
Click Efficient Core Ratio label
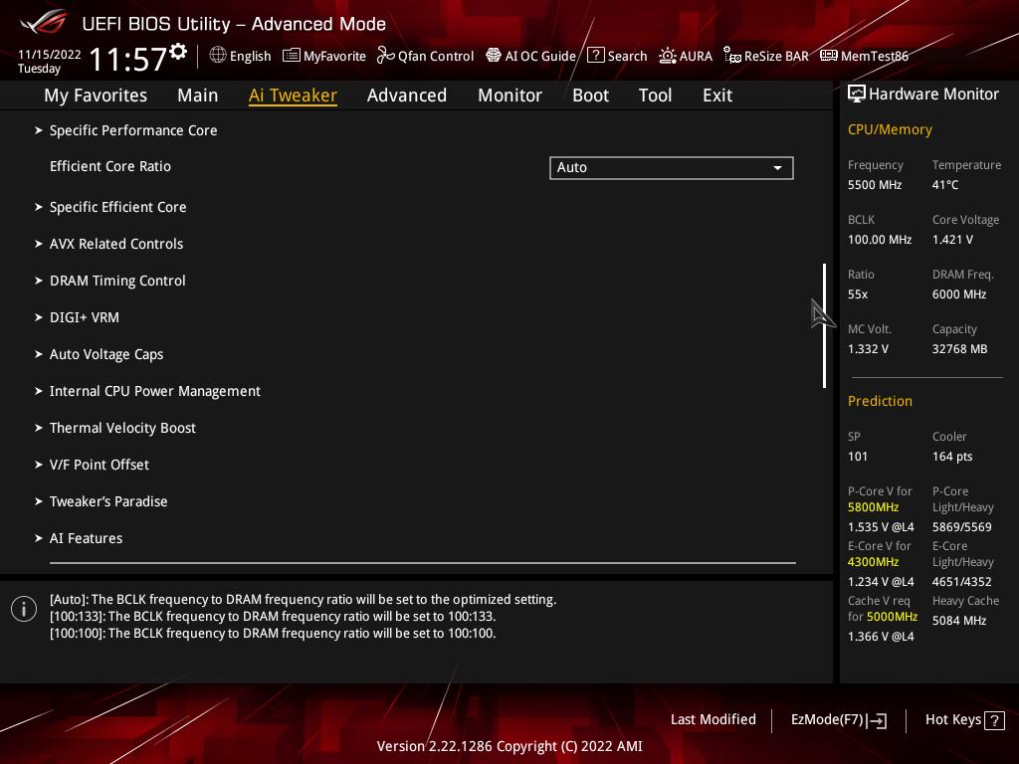click(110, 166)
